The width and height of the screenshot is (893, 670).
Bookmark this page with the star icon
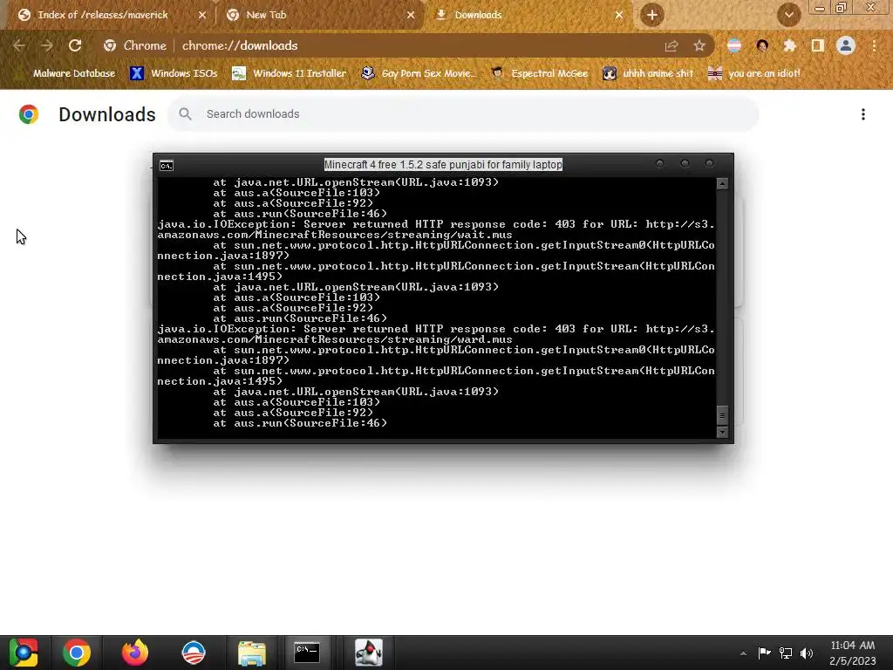(x=699, y=45)
